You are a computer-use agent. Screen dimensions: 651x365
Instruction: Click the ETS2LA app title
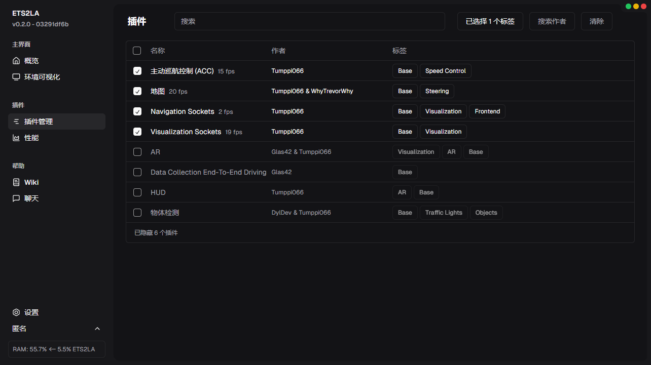click(26, 13)
